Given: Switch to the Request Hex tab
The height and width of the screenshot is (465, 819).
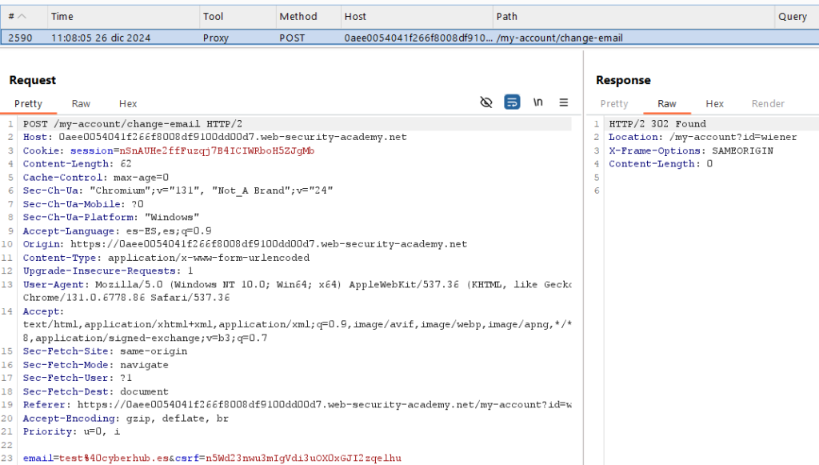Looking at the screenshot, I should click(128, 103).
